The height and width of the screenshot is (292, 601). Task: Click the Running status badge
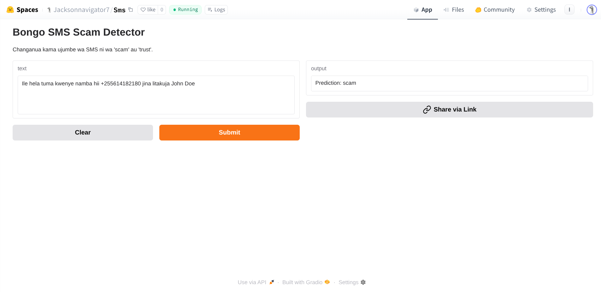click(186, 10)
